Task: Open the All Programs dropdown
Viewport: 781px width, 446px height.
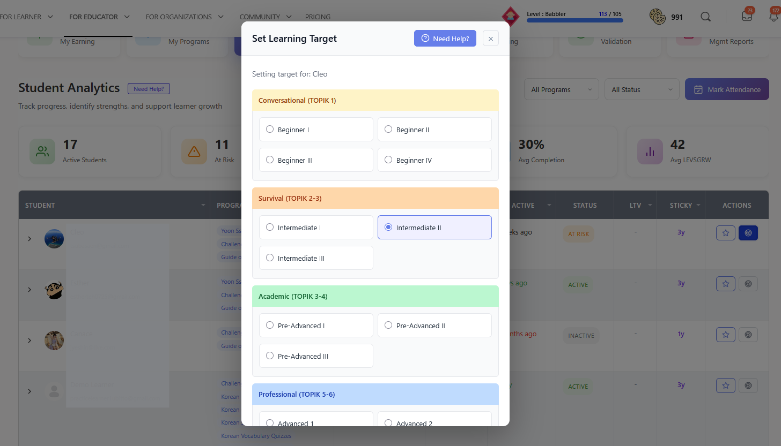Action: [x=561, y=89]
